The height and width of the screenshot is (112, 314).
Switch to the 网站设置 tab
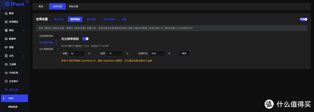(x=74, y=6)
